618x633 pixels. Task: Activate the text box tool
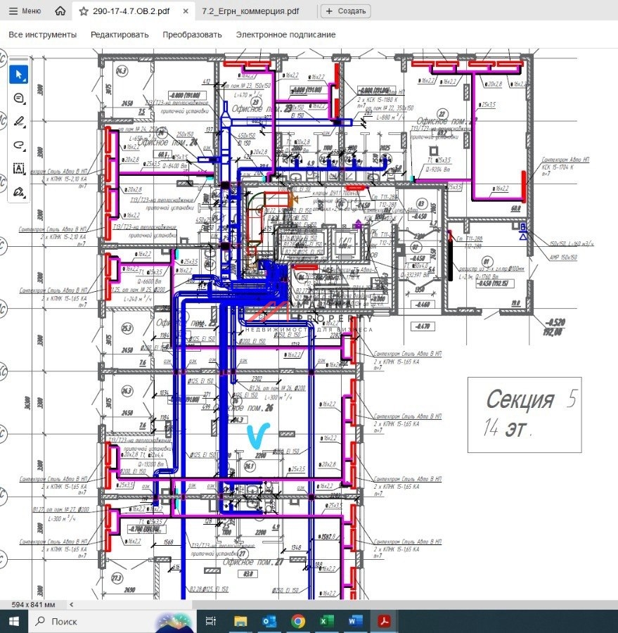pos(19,168)
